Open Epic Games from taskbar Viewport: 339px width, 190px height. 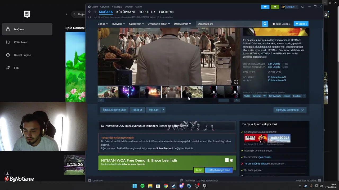(204, 186)
